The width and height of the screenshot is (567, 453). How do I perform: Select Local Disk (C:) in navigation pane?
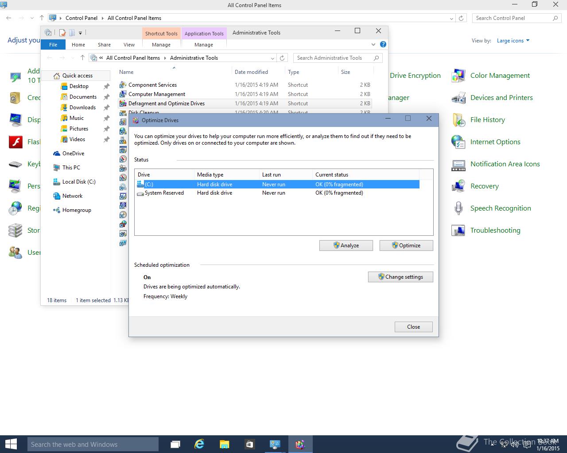click(78, 182)
